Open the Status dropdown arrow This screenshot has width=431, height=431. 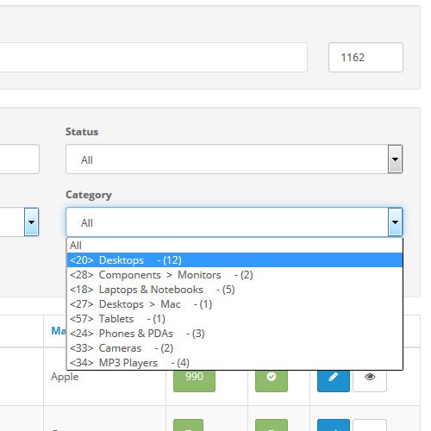(395, 159)
